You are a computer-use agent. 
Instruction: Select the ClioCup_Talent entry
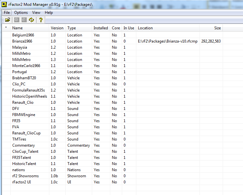25,151
